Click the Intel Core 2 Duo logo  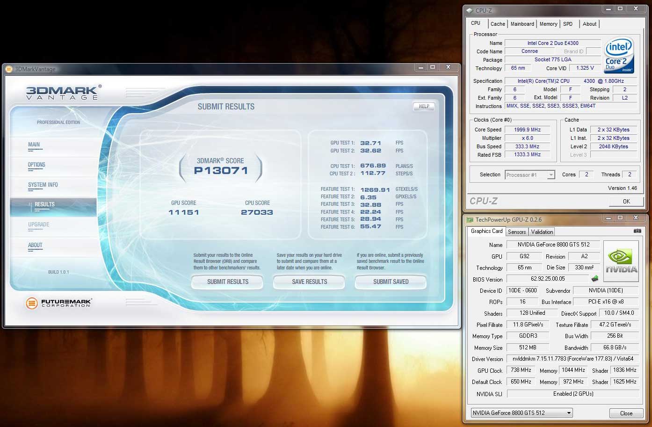tap(619, 55)
